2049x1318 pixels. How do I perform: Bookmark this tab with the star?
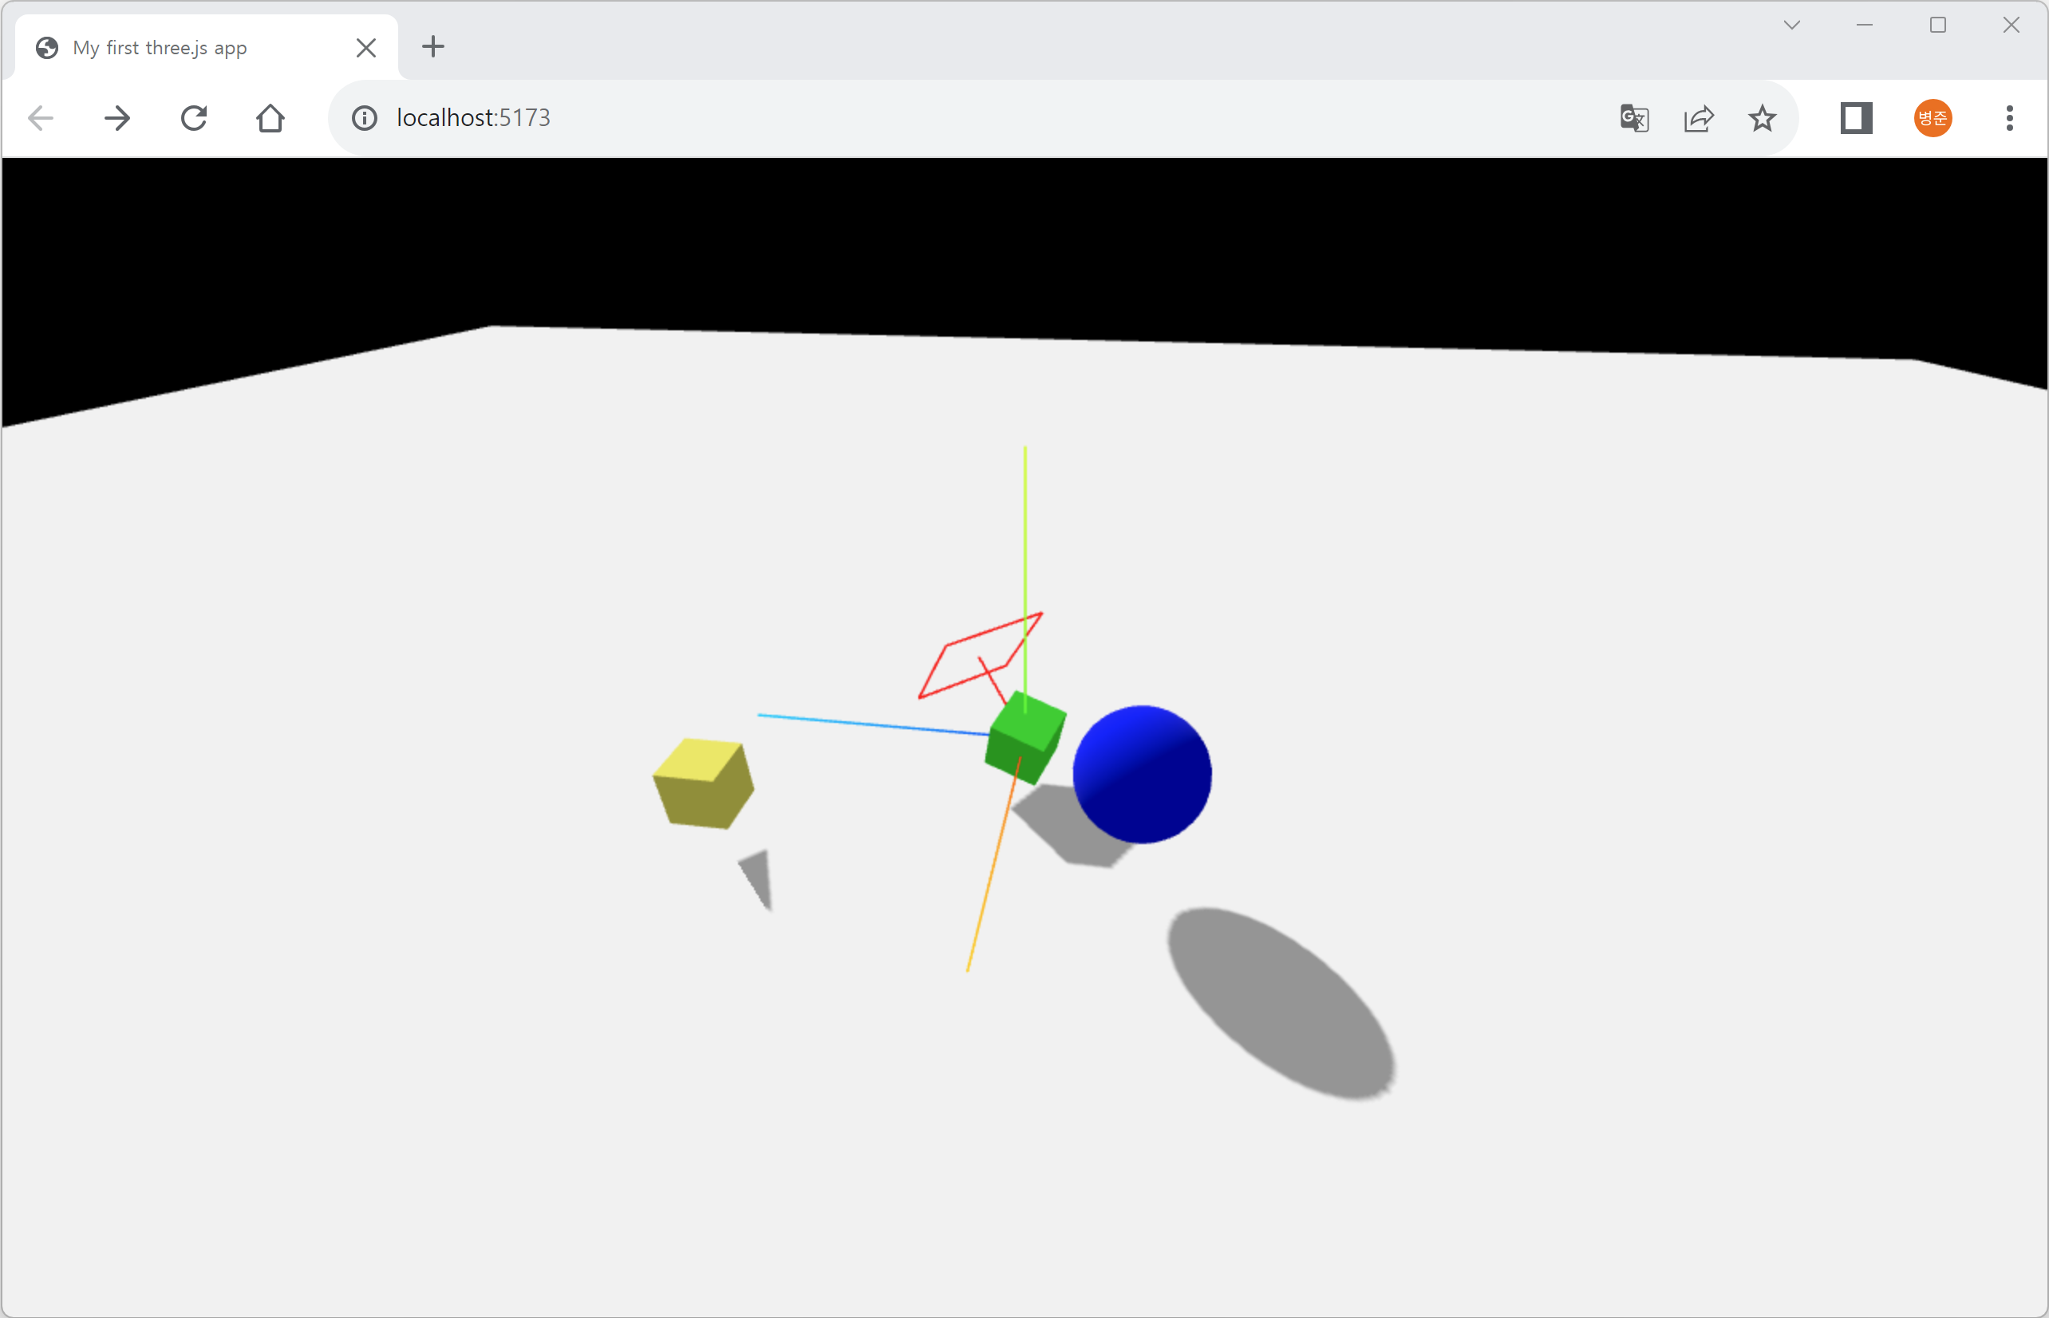click(x=1762, y=117)
